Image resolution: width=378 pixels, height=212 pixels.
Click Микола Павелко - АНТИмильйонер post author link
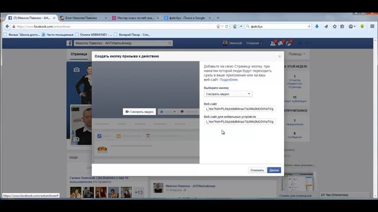click(x=190, y=186)
